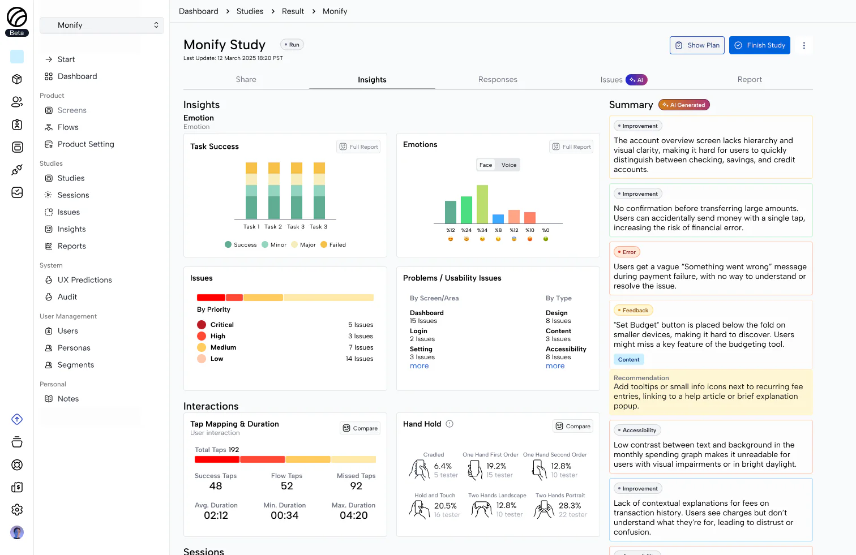Click the task-check icon in the left rail
The width and height of the screenshot is (856, 555).
click(17, 192)
